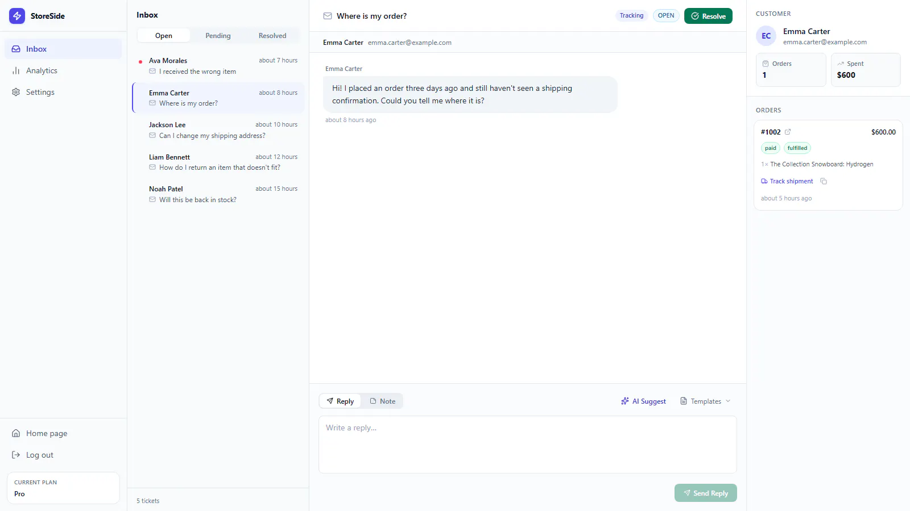Click the StoreSide lightning logo icon
The width and height of the screenshot is (910, 511).
pos(17,16)
